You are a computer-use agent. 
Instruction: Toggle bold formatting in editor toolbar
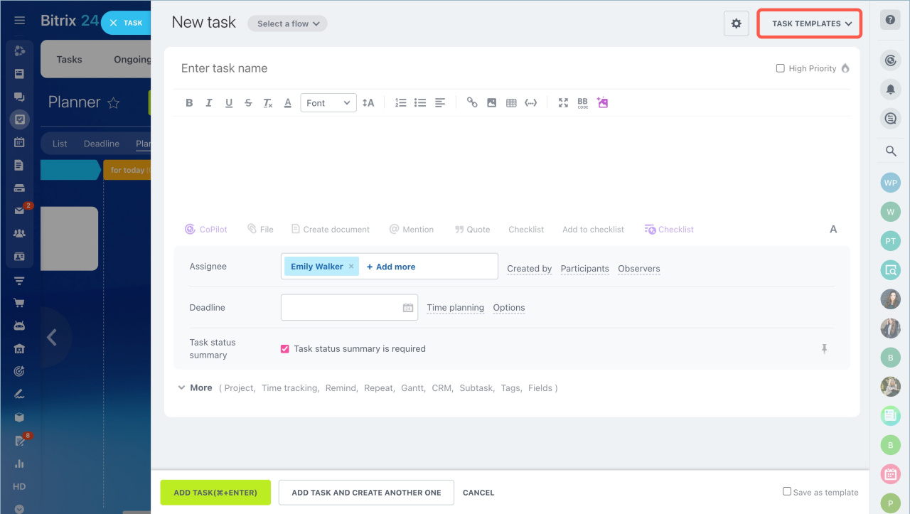click(189, 103)
